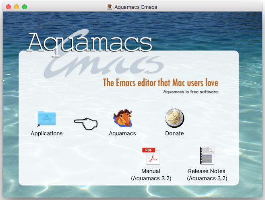265x200 pixels.
Task: Select the "Applications" text label
Action: tap(47, 133)
